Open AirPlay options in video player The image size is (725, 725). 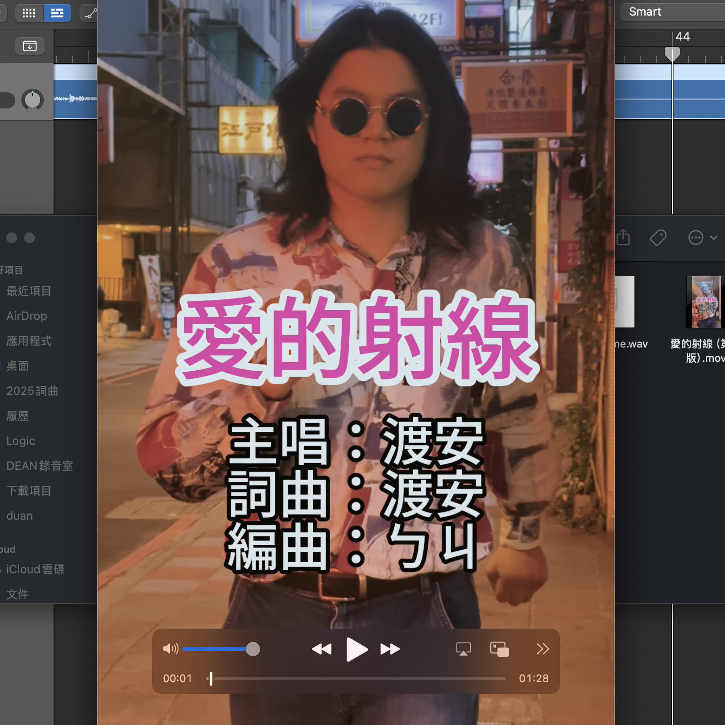(x=463, y=649)
